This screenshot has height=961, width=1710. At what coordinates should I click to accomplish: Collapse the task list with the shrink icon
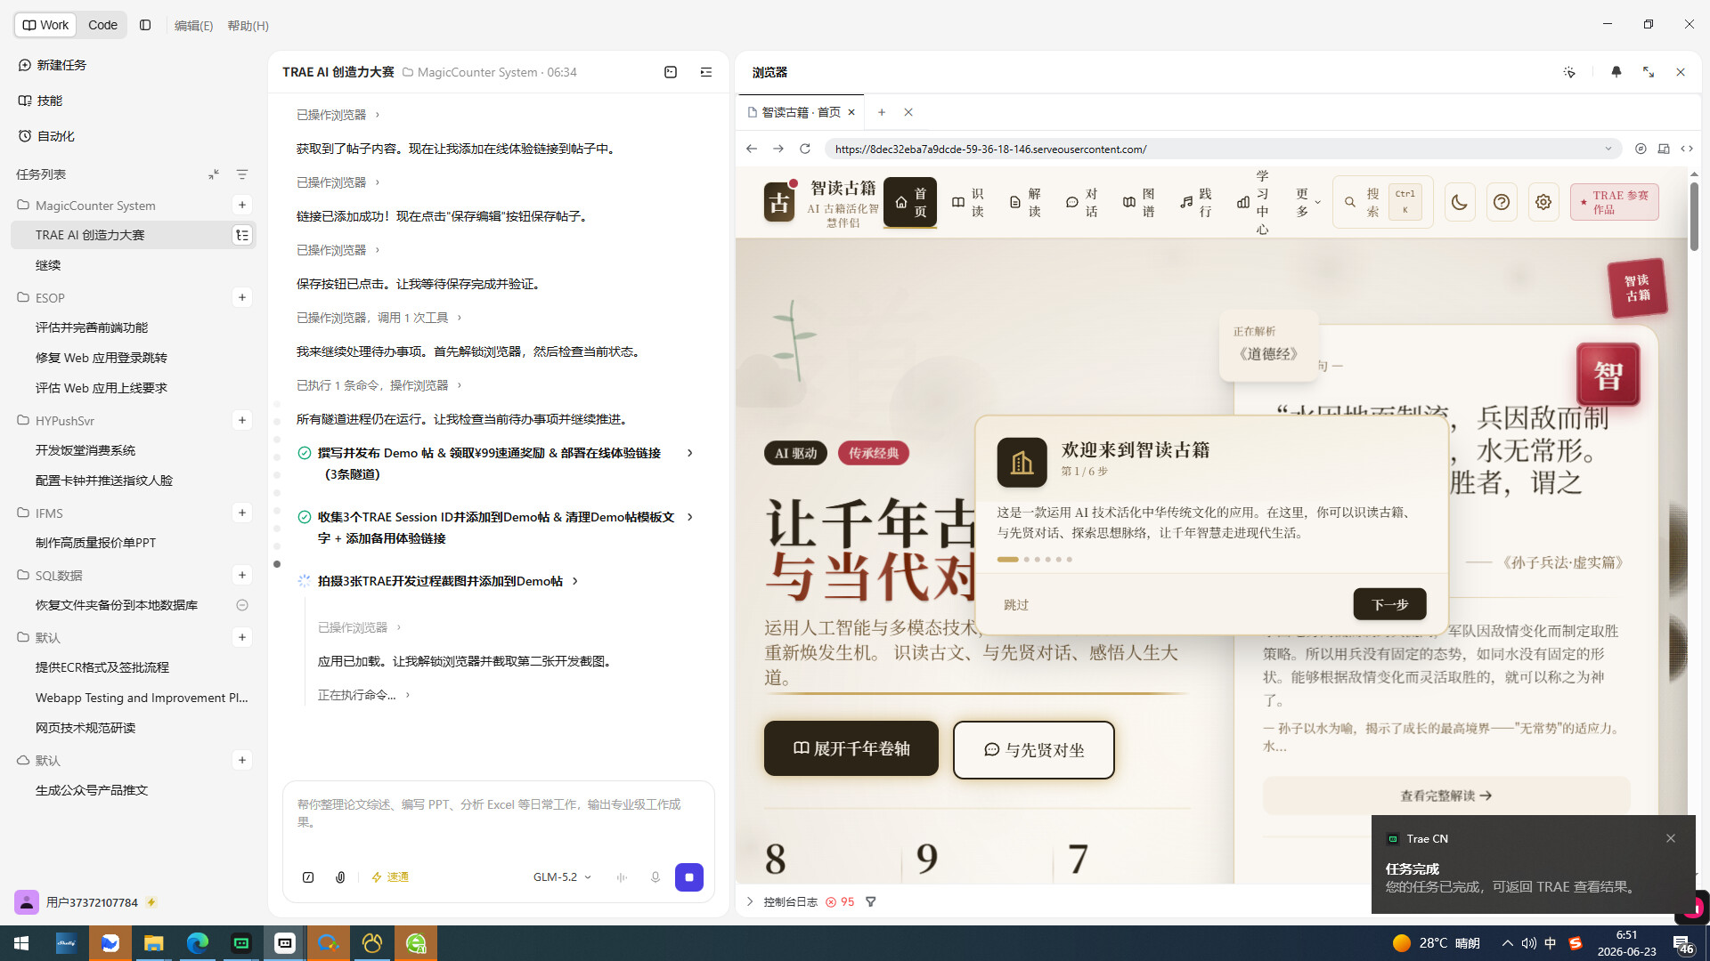214,174
